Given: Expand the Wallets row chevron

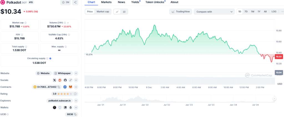Looking at the screenshot, I should [x=76, y=107].
